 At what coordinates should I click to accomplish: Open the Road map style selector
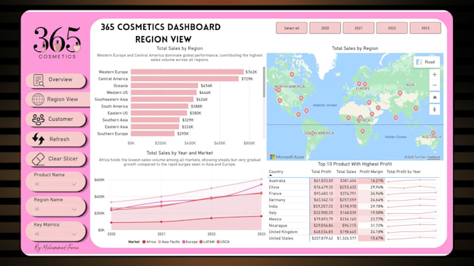427,62
